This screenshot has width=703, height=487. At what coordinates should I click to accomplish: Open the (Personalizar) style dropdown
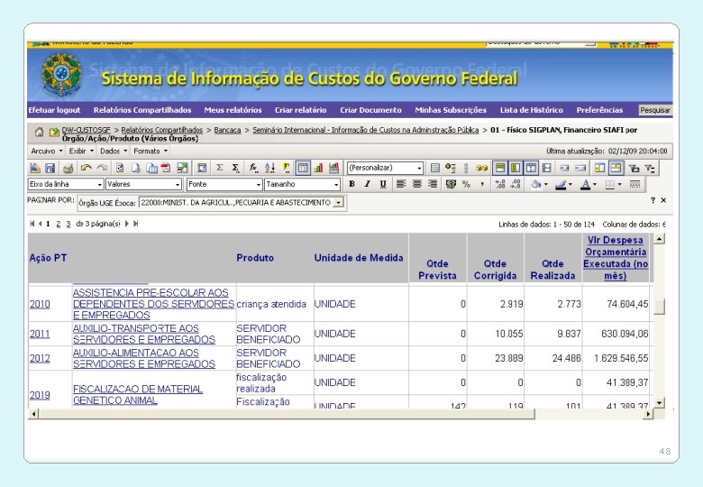coord(385,168)
